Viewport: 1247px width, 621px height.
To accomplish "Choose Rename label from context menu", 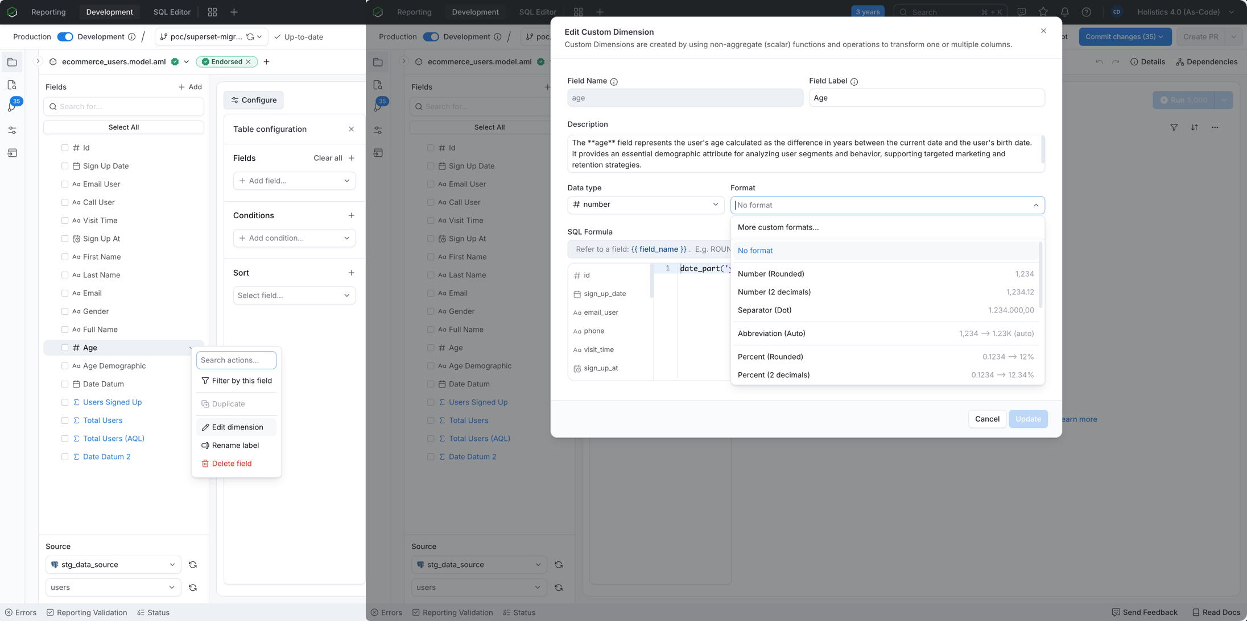I will coord(236,445).
